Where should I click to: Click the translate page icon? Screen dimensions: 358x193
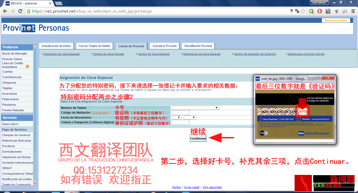(x=297, y=11)
